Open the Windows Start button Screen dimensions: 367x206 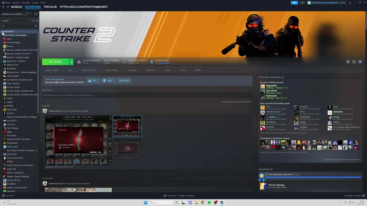tap(145, 203)
